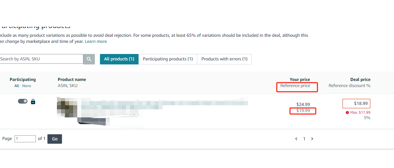Image resolution: width=394 pixels, height=168 pixels.
Task: Open the Learn more link
Action: pyautogui.click(x=96, y=41)
